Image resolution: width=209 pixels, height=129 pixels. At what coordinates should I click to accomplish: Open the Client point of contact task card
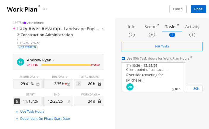tap(153, 77)
